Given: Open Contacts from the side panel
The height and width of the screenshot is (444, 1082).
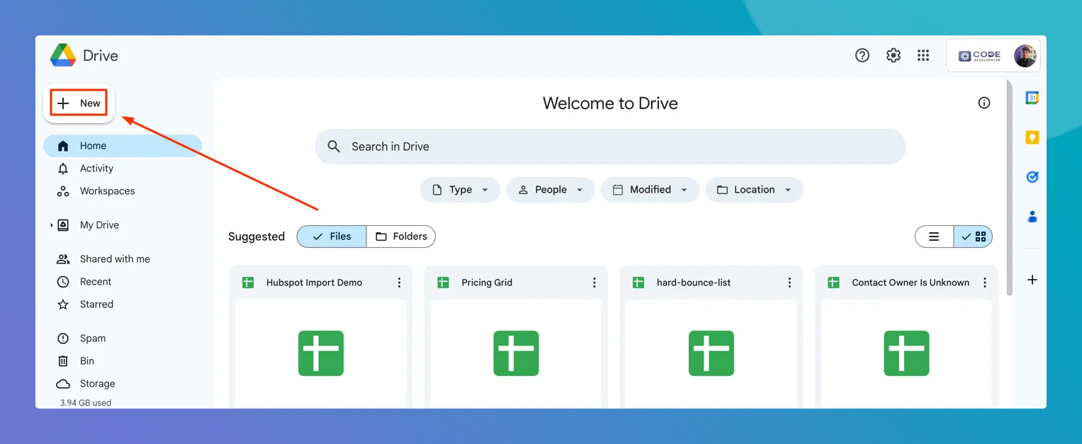Looking at the screenshot, I should pyautogui.click(x=1032, y=216).
